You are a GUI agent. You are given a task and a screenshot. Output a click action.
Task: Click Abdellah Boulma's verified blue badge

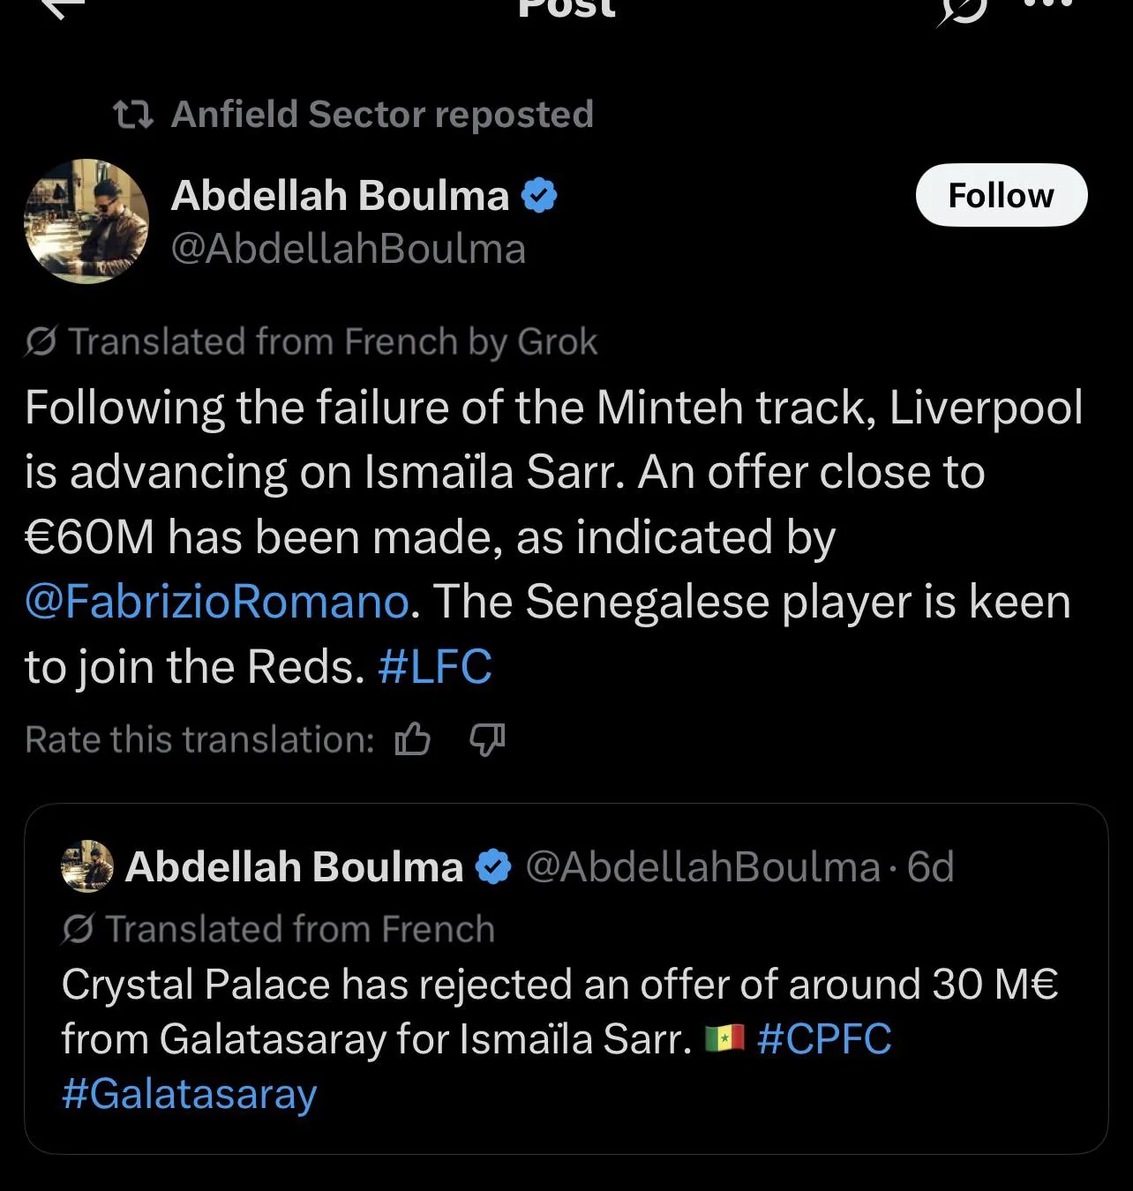point(539,195)
